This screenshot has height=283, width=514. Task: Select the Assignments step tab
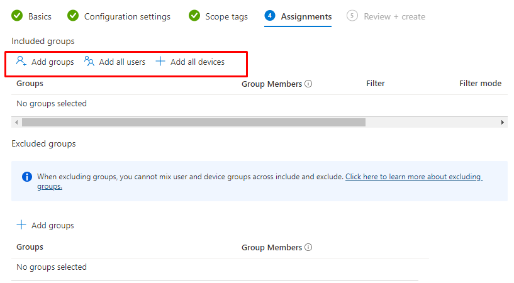[306, 16]
